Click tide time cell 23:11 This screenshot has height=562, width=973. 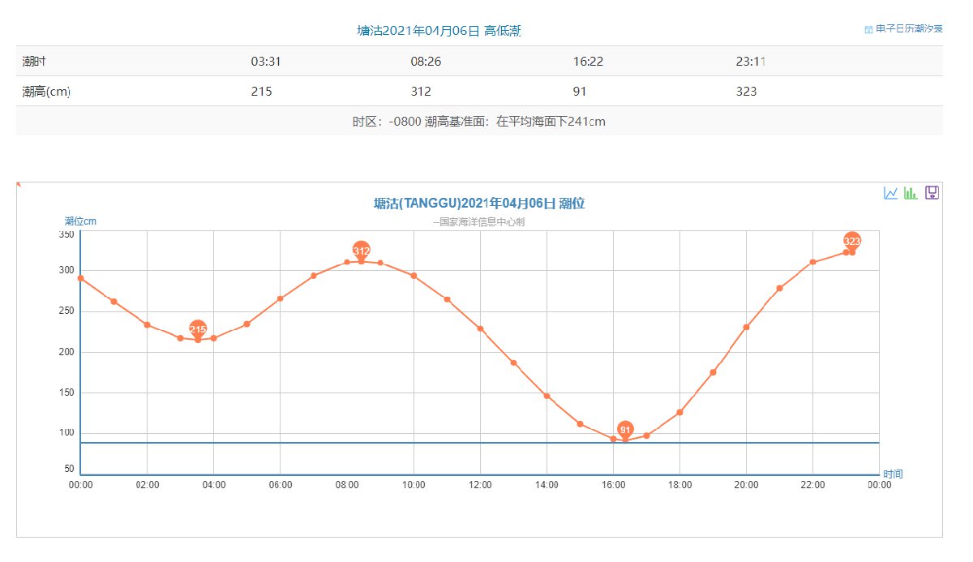pyautogui.click(x=750, y=61)
